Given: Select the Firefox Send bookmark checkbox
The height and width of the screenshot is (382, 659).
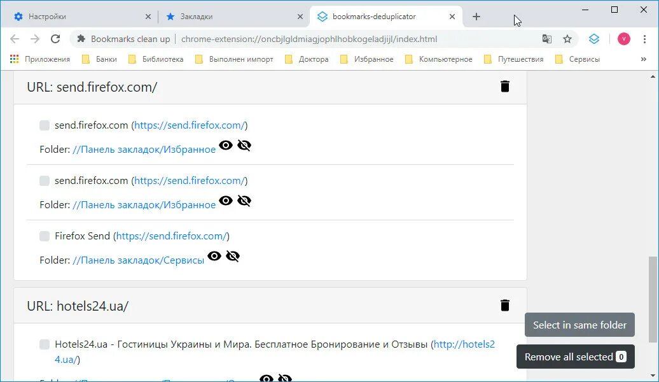Looking at the screenshot, I should (x=44, y=236).
